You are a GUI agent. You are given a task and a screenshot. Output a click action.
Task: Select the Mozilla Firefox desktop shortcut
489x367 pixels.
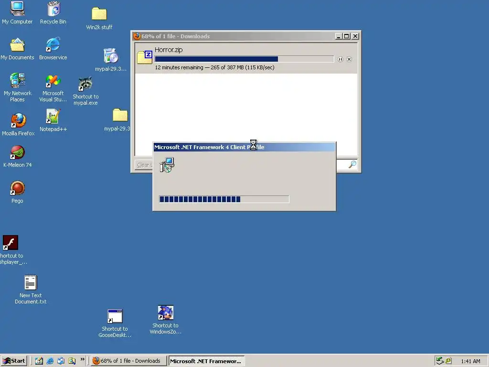click(18, 124)
